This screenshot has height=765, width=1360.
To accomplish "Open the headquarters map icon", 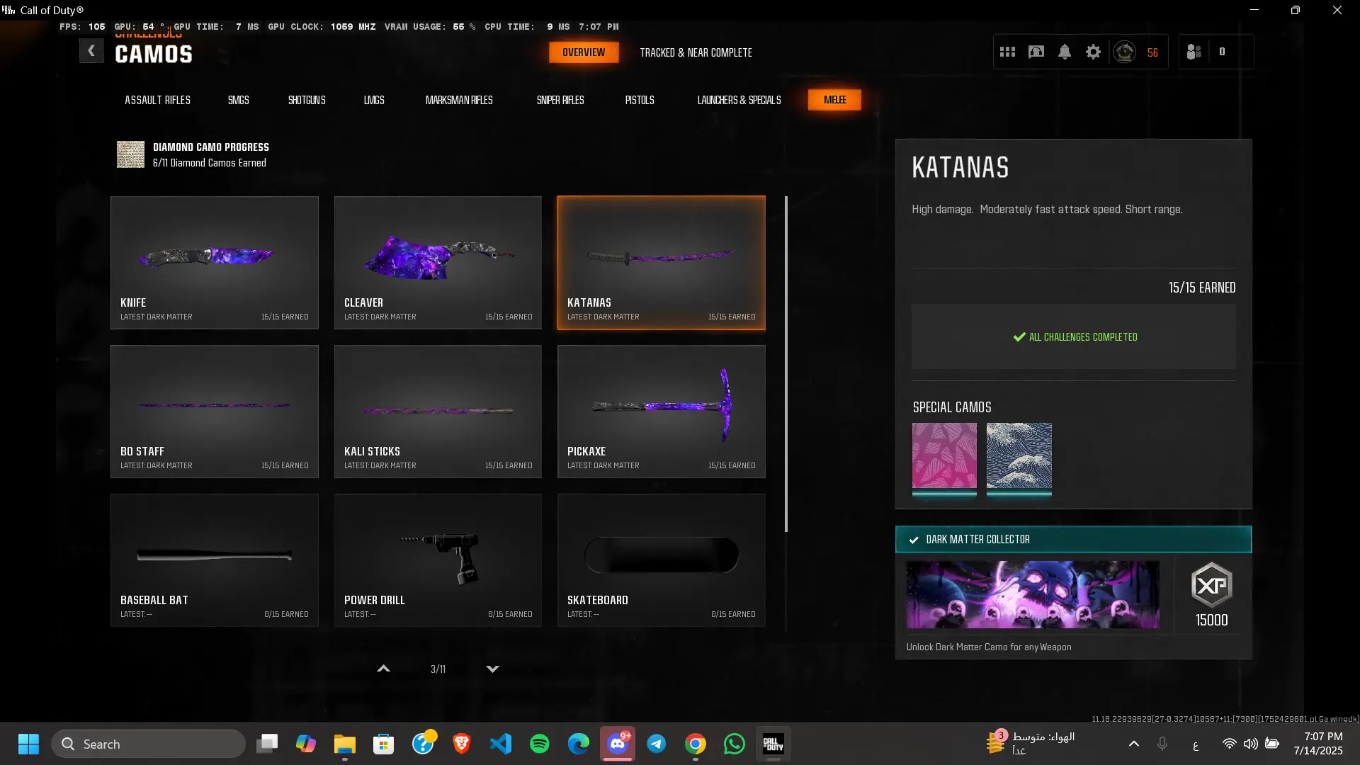I will pyautogui.click(x=1036, y=52).
